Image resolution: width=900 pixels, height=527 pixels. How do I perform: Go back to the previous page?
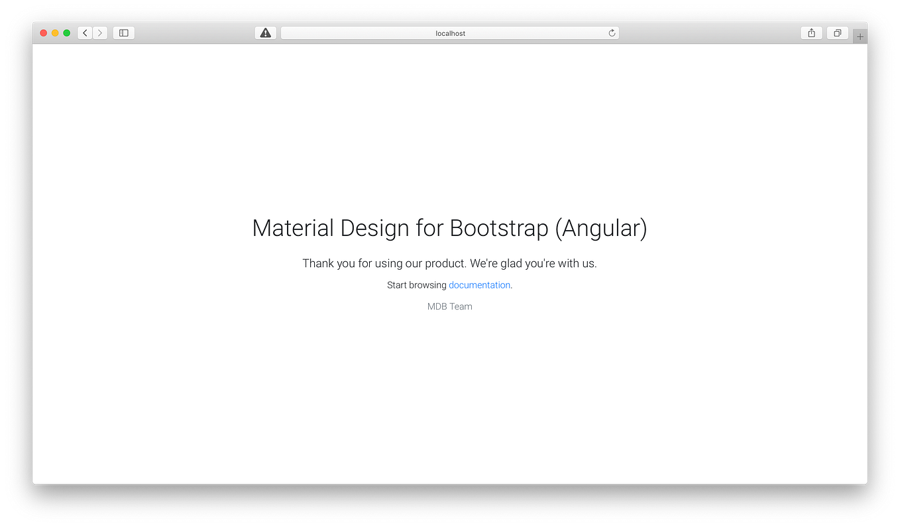(84, 32)
